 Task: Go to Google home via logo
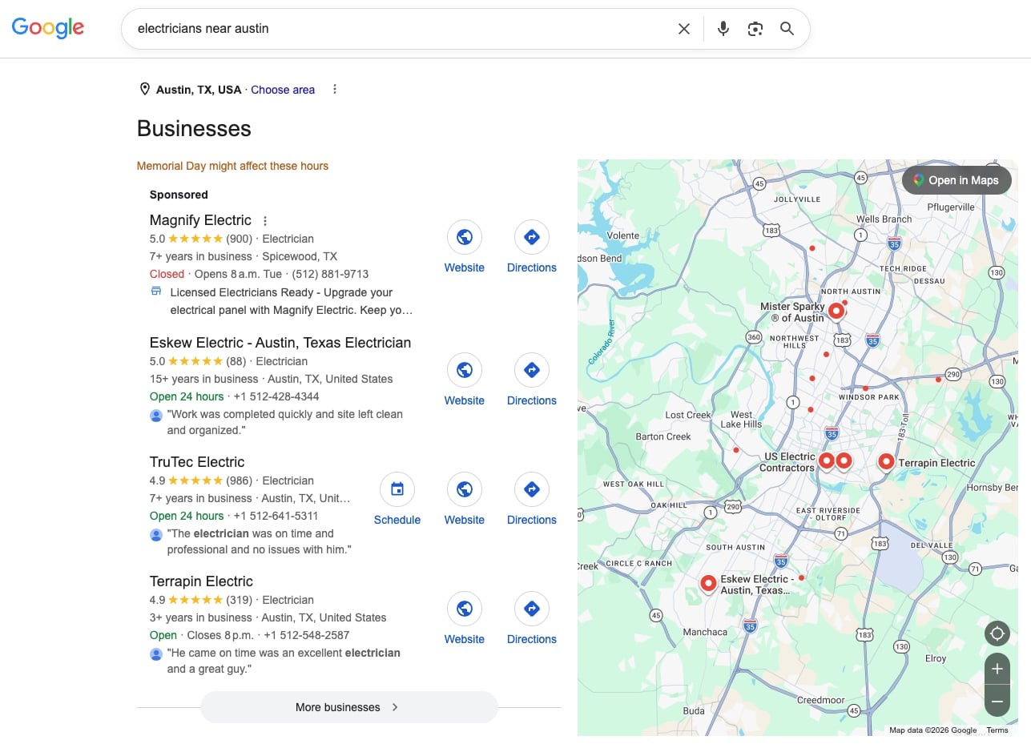tap(48, 28)
